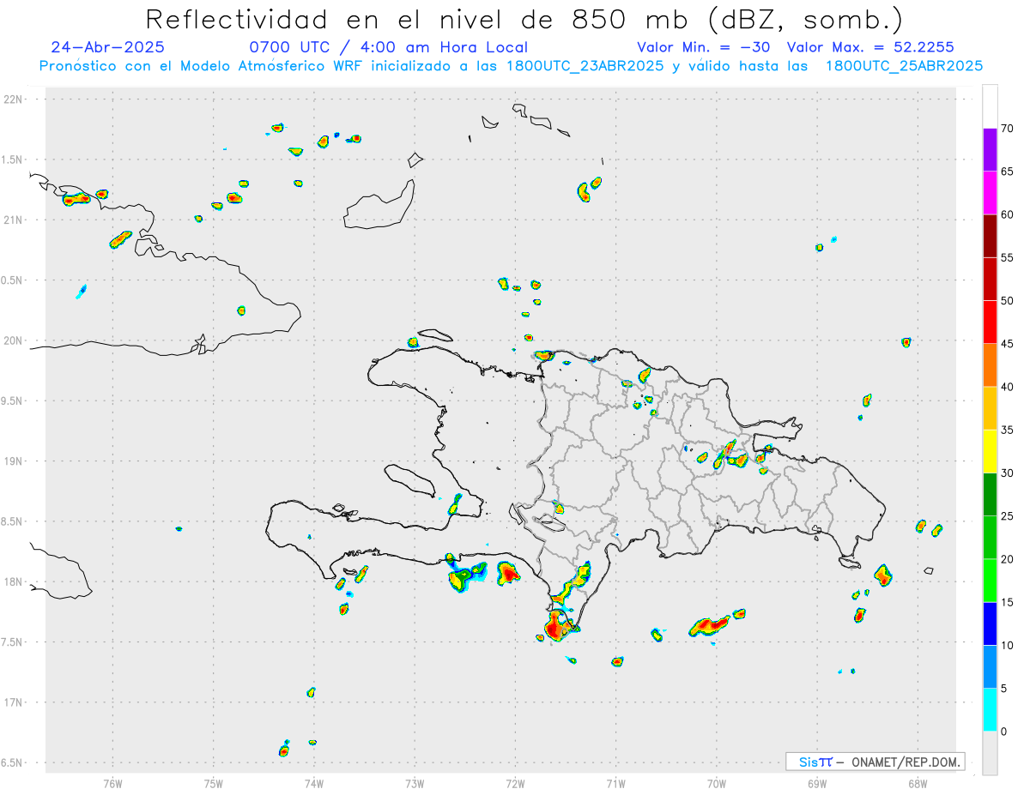Screen dimensions: 1030x795
Task: Select the '21N' latitude axis label
Action: [x=14, y=220]
